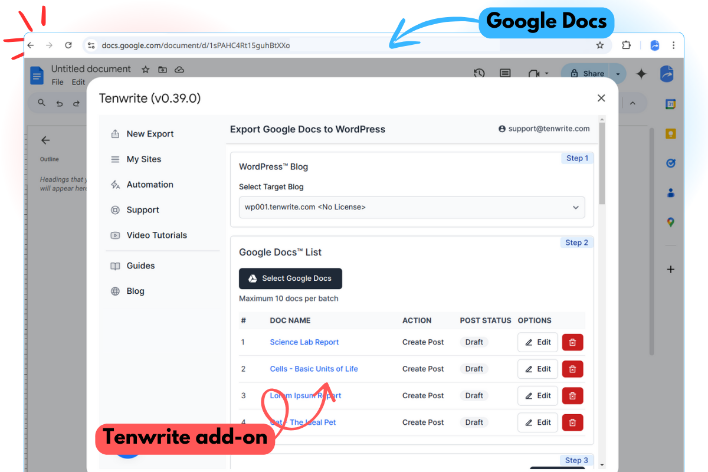Image resolution: width=708 pixels, height=472 pixels.
Task: Click Create Post for Lorem Ipsum row
Action: (423, 395)
